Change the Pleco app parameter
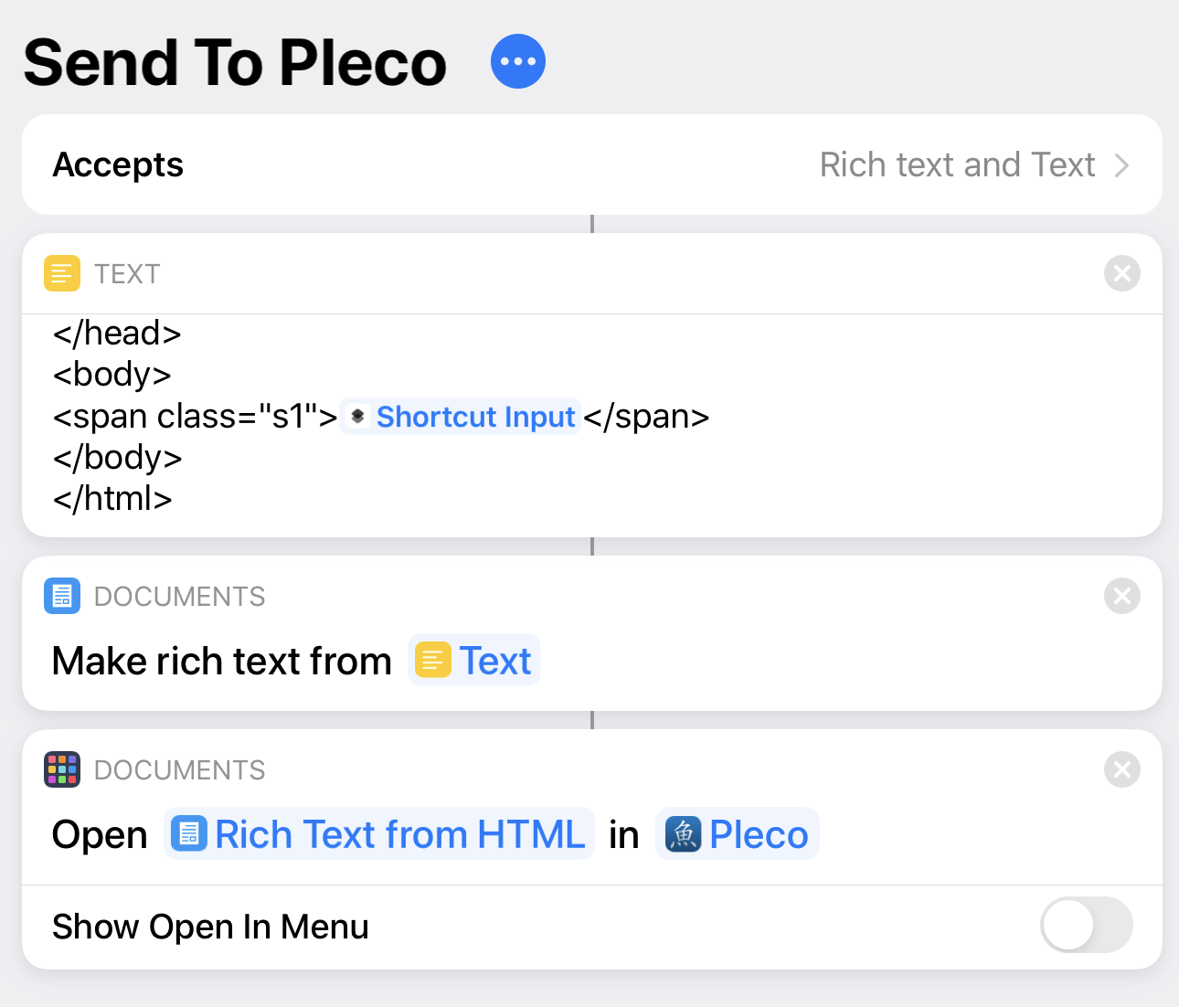1179x1007 pixels. [x=738, y=834]
